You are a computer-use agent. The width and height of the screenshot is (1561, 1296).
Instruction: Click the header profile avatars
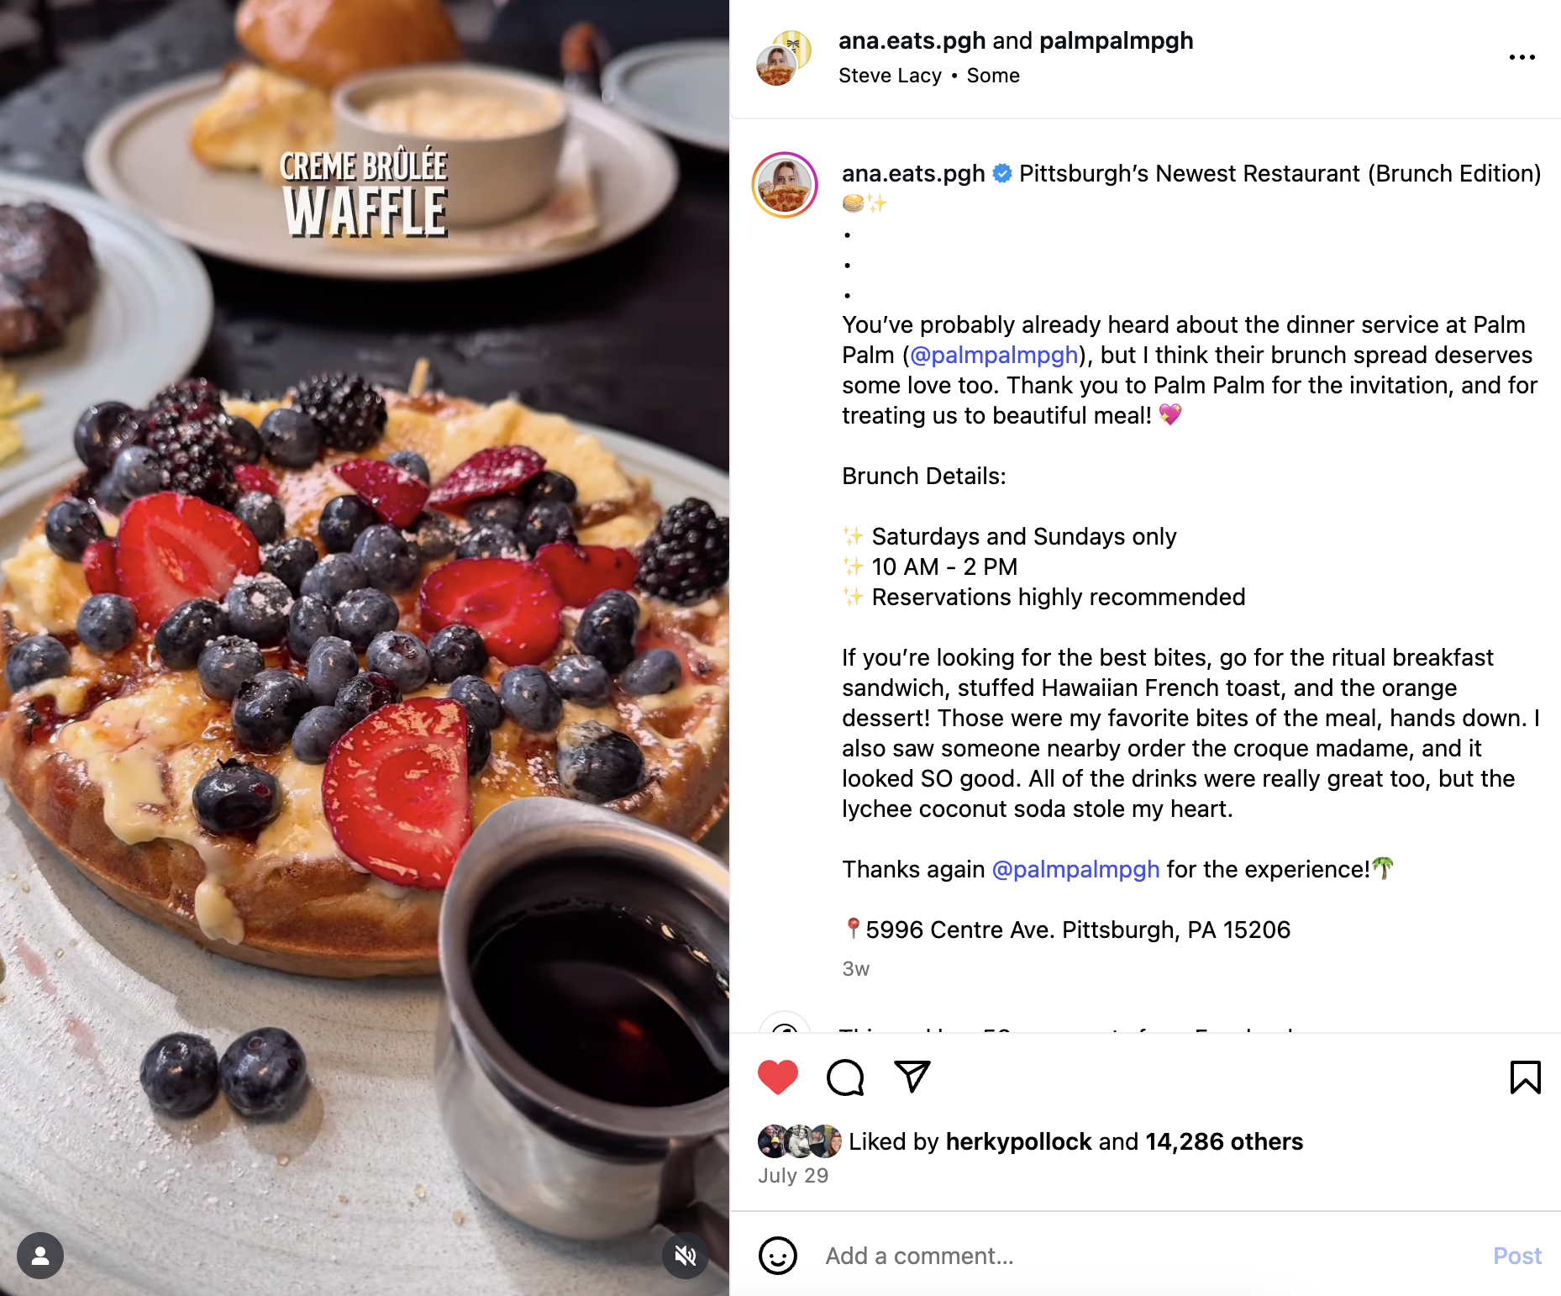(x=784, y=58)
